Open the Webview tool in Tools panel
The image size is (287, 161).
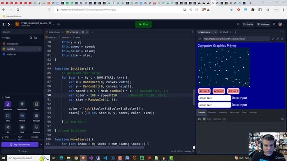coord(36,129)
